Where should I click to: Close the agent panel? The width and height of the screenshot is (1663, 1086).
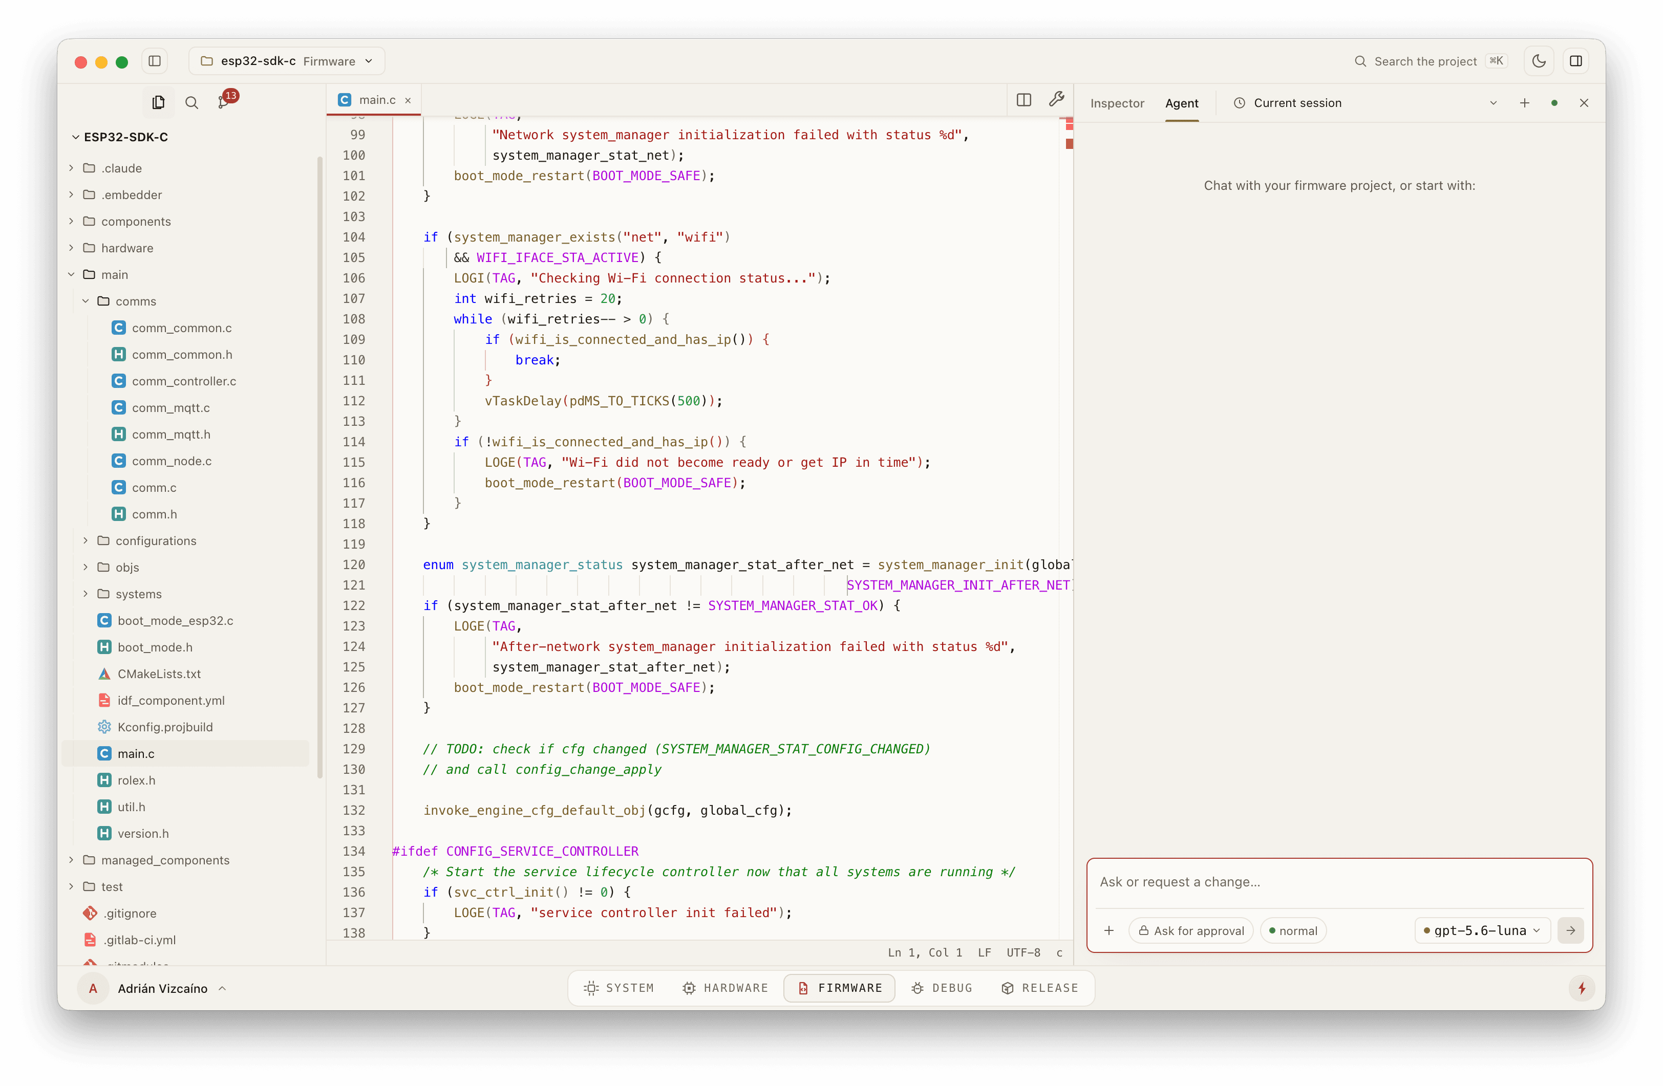pyautogui.click(x=1584, y=103)
